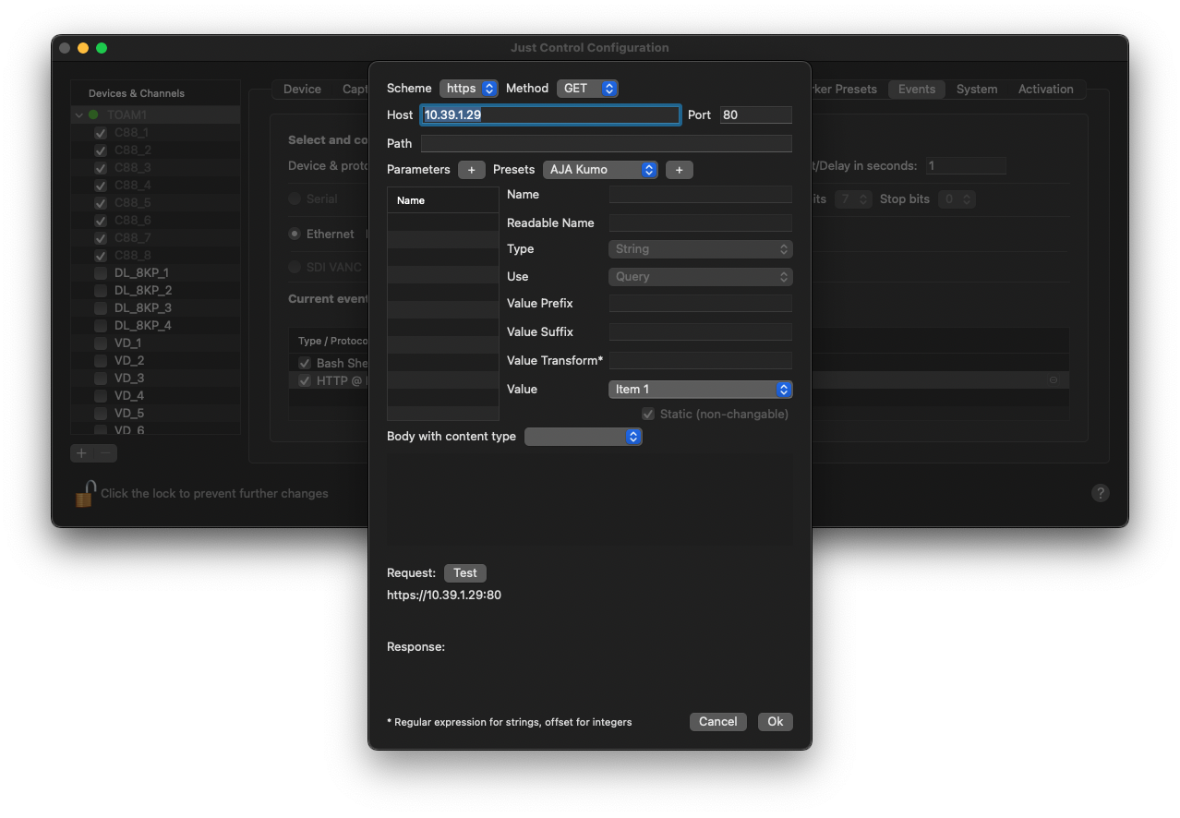The width and height of the screenshot is (1180, 818).
Task: Click the Ok button
Action: point(776,722)
